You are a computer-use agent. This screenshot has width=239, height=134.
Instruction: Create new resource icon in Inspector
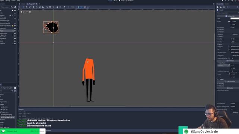click(x=218, y=7)
